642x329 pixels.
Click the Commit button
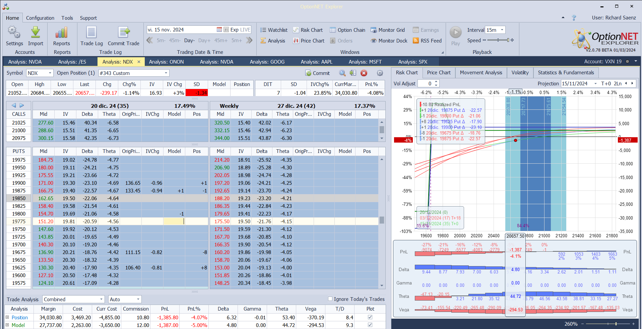point(317,73)
